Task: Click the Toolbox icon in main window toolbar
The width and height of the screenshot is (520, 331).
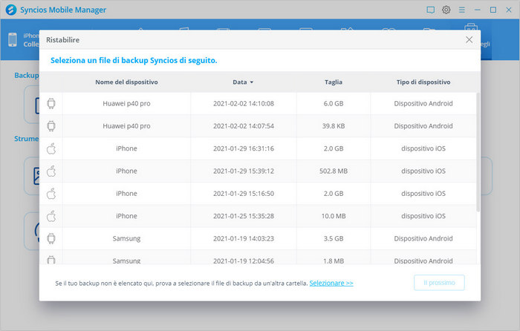Action: coord(471,27)
